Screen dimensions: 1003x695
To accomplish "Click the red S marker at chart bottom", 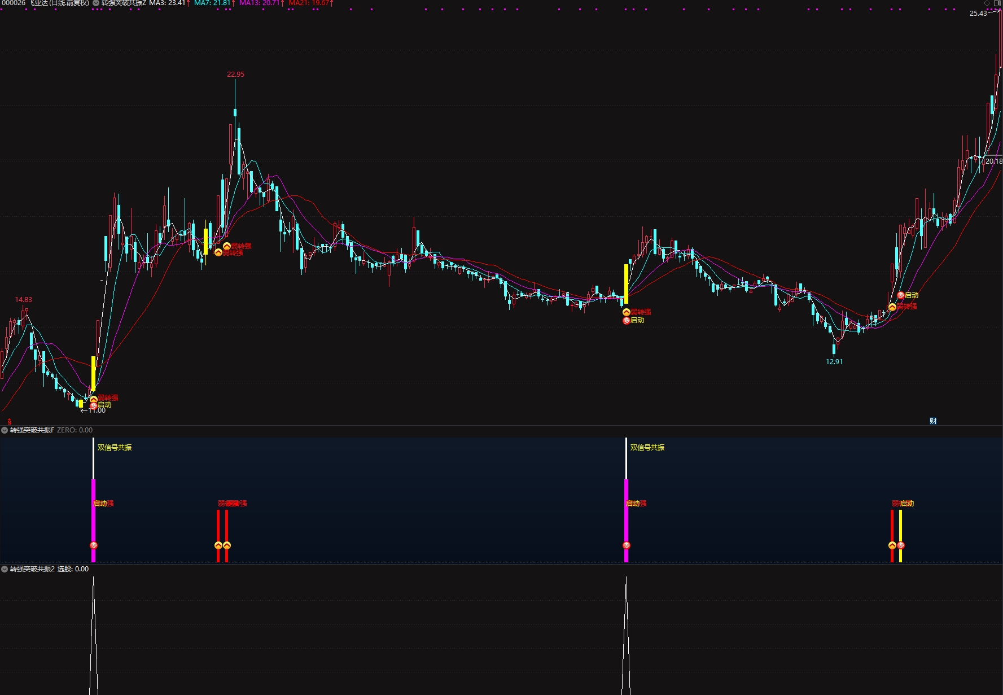I will tap(9, 421).
